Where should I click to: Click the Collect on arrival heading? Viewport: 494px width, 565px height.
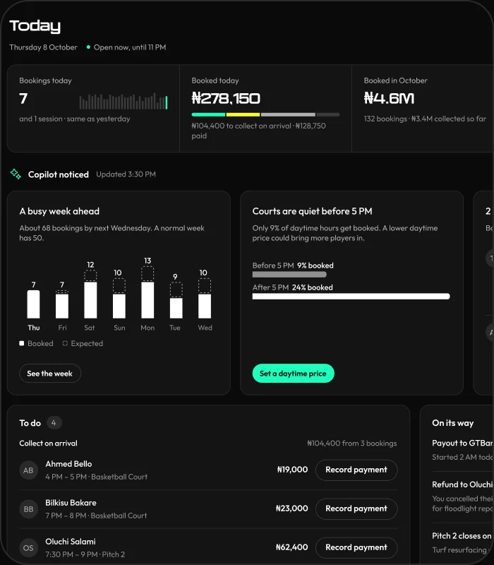click(x=48, y=444)
